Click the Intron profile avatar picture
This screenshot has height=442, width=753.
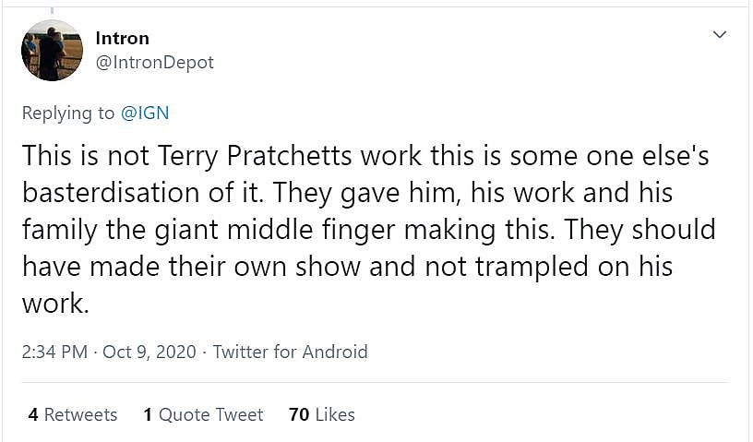point(52,50)
